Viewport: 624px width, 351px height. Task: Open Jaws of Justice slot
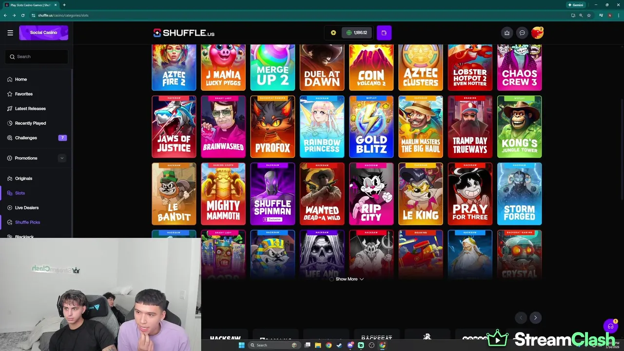coord(174,127)
